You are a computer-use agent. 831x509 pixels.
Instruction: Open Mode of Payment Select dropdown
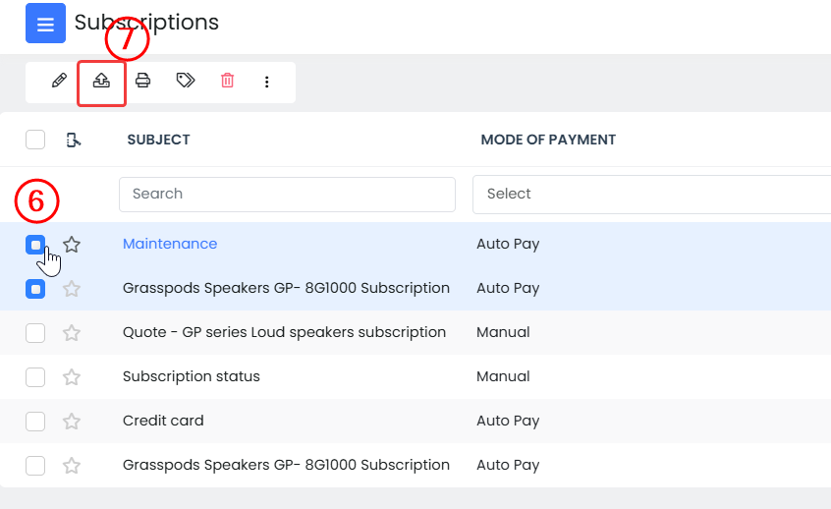pos(650,195)
